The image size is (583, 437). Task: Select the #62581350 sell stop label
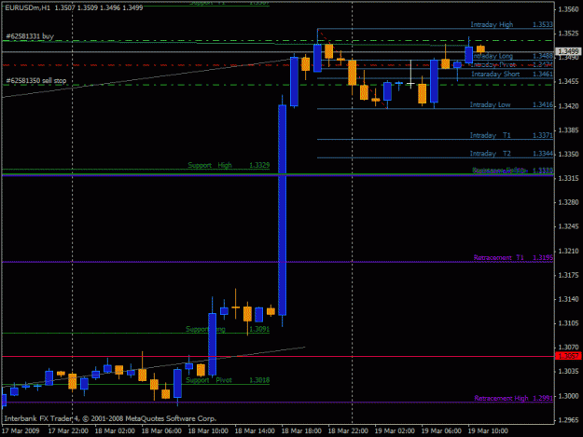click(36, 80)
